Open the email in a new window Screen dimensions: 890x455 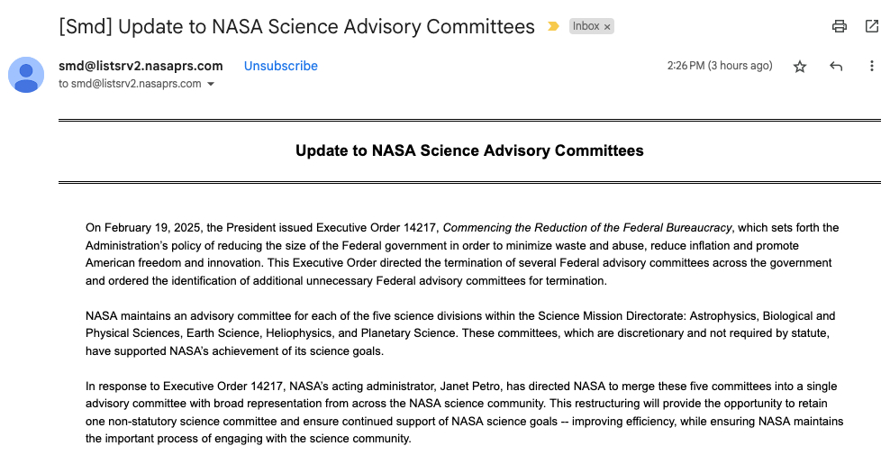click(871, 26)
